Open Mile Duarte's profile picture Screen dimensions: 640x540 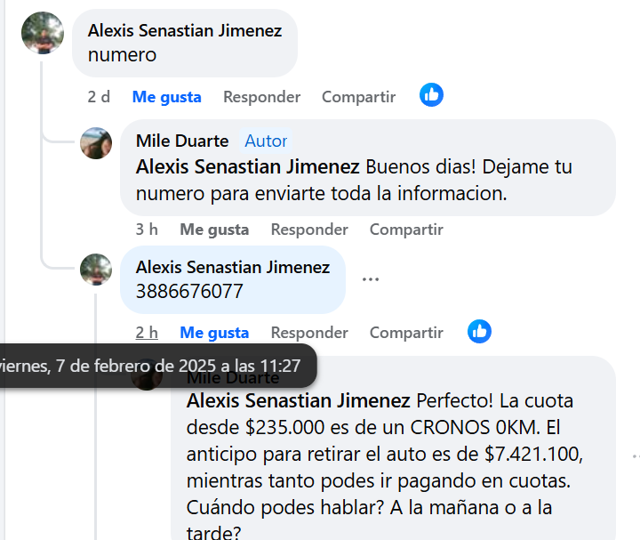(x=96, y=143)
